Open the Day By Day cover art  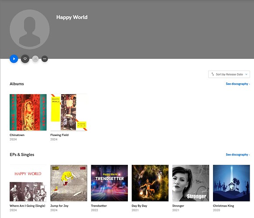pos(150,183)
